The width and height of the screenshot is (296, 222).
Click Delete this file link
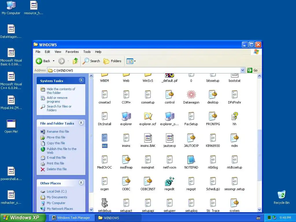click(x=57, y=169)
